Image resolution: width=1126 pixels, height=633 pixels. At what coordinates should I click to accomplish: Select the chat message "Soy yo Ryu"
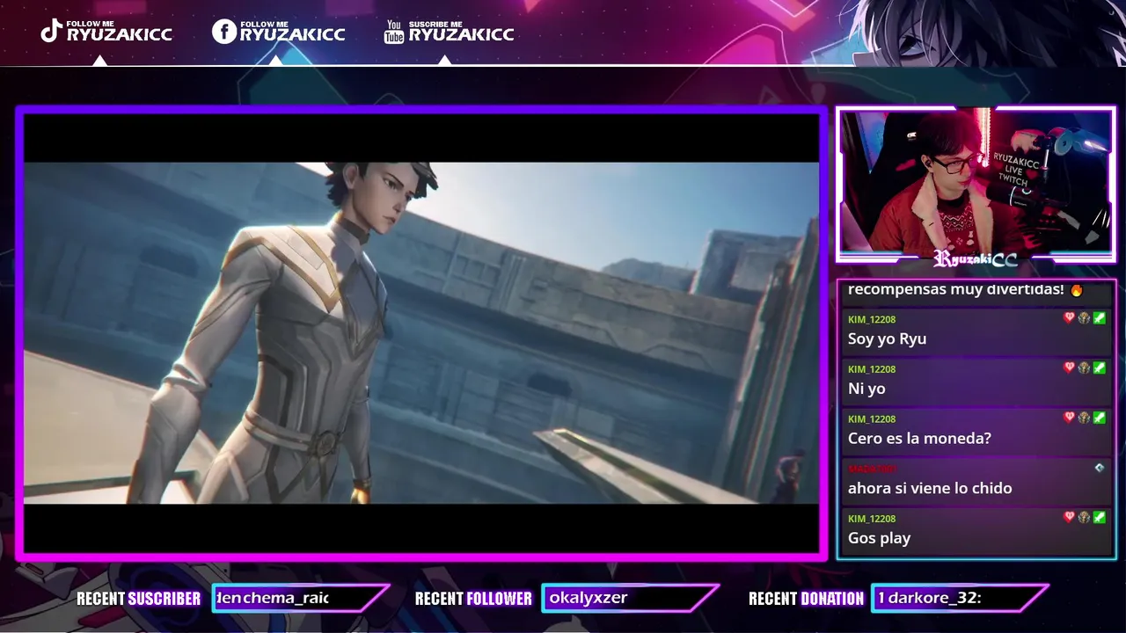click(x=887, y=339)
